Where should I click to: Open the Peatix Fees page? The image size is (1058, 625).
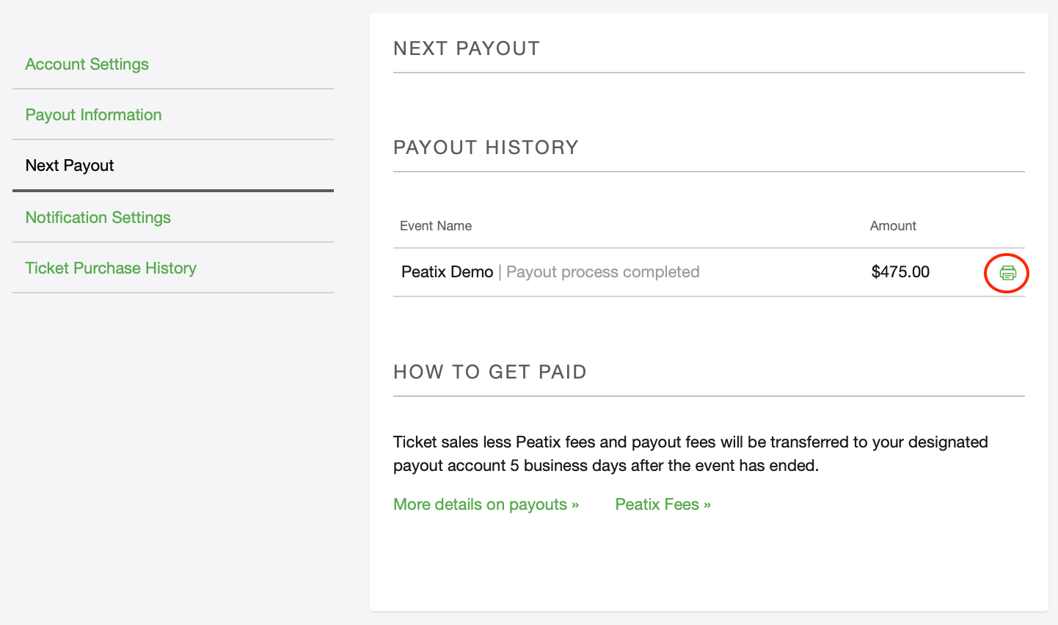click(663, 504)
